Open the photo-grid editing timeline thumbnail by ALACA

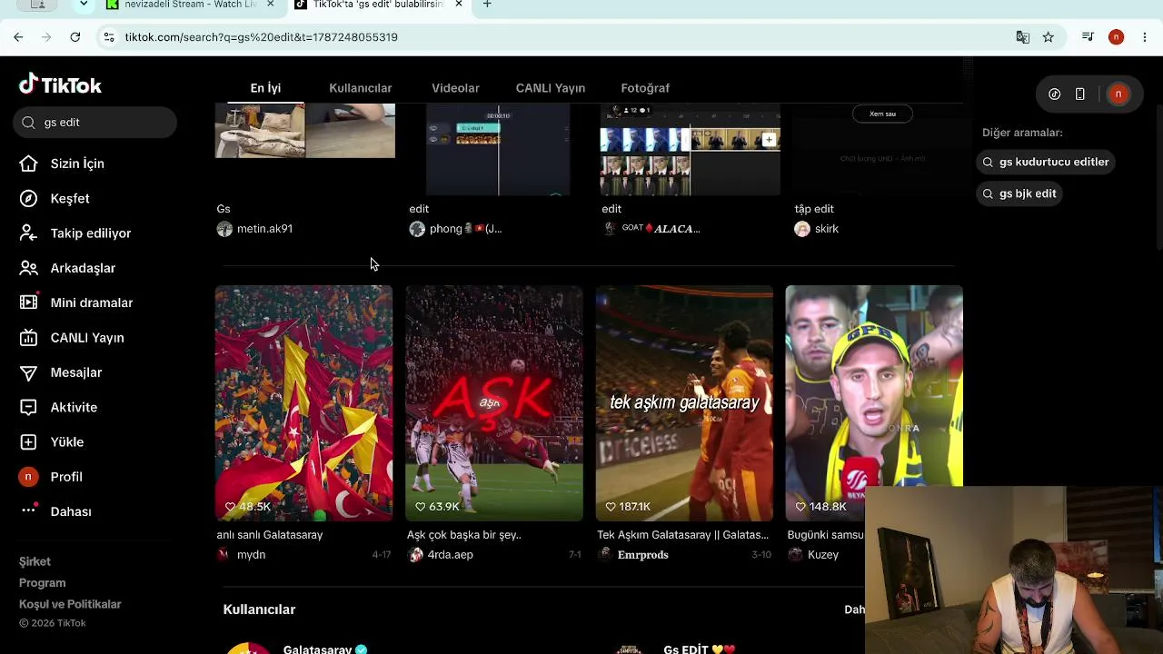(690, 150)
